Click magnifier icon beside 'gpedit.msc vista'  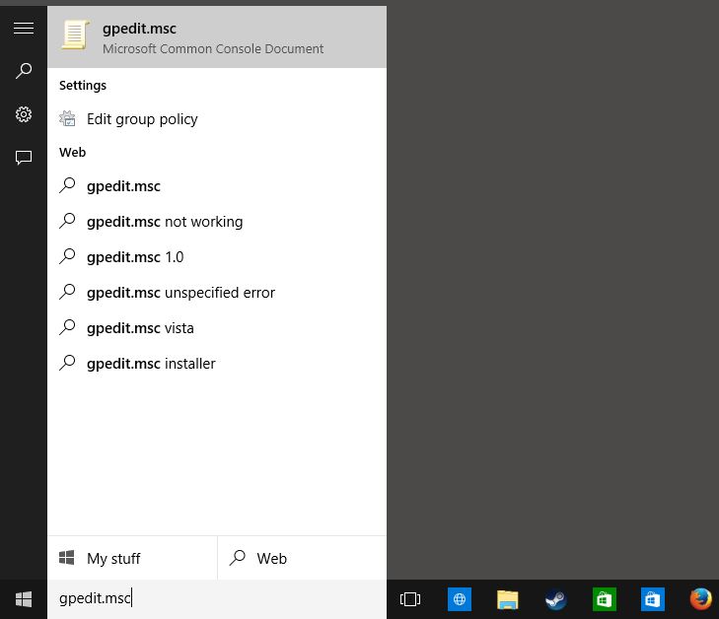click(x=67, y=327)
